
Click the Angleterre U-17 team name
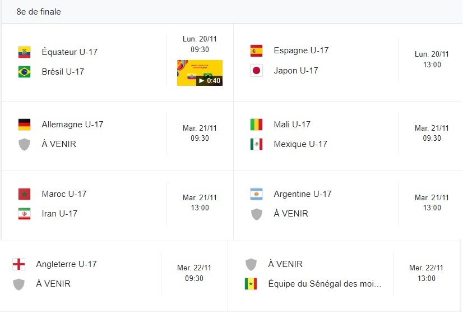(x=66, y=264)
